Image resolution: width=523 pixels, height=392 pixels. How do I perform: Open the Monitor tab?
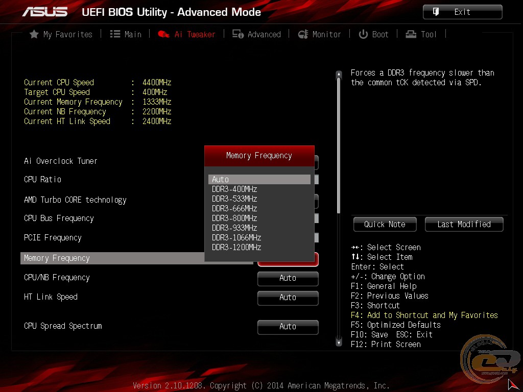tap(319, 34)
